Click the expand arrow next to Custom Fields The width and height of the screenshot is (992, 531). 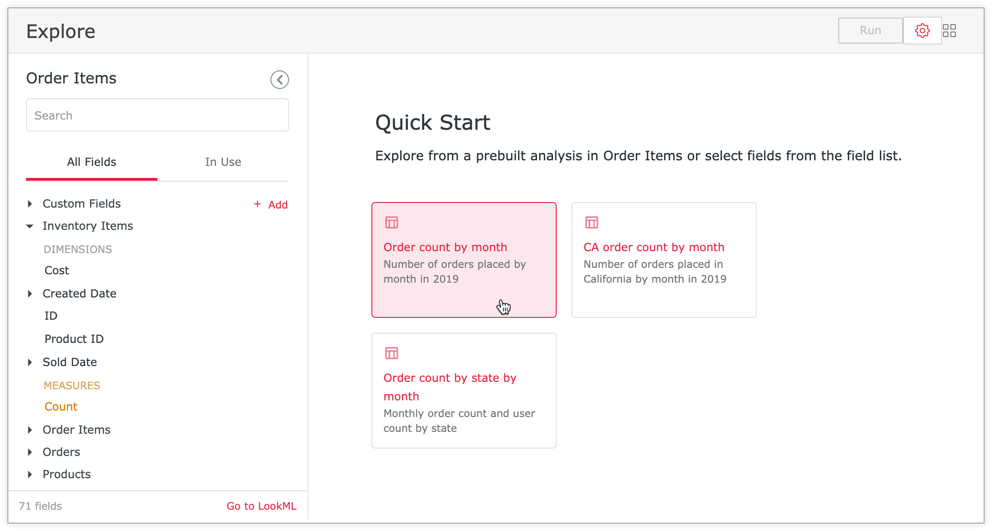[31, 203]
